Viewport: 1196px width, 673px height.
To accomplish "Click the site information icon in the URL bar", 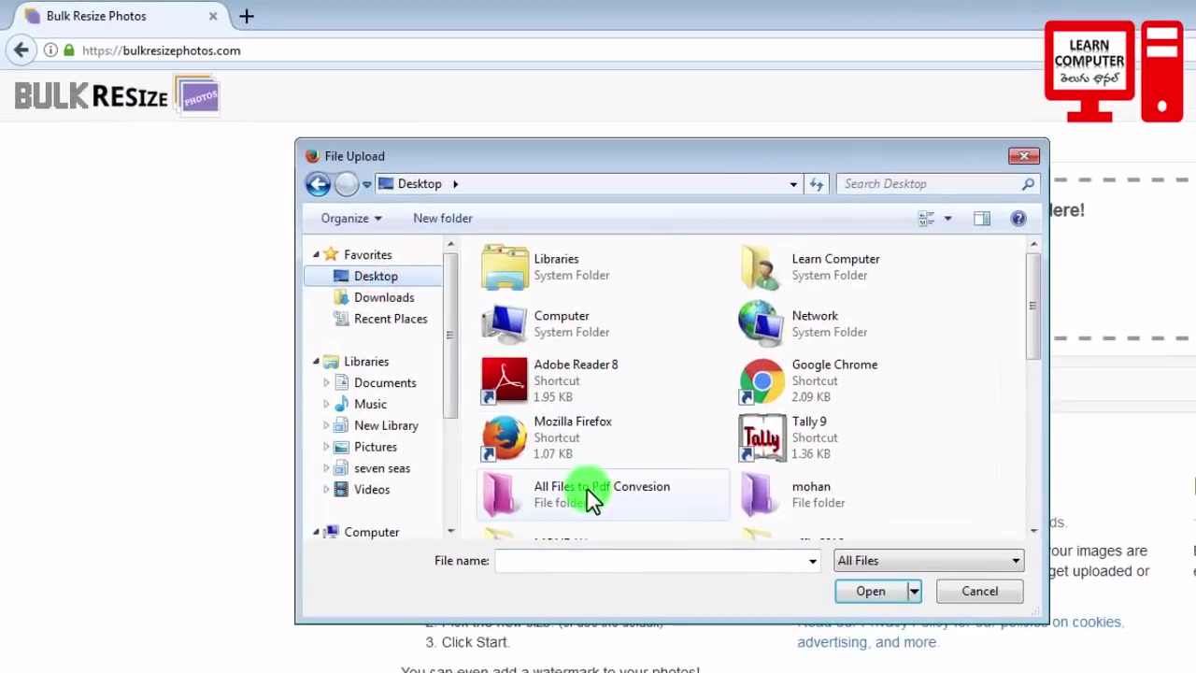I will (x=50, y=50).
